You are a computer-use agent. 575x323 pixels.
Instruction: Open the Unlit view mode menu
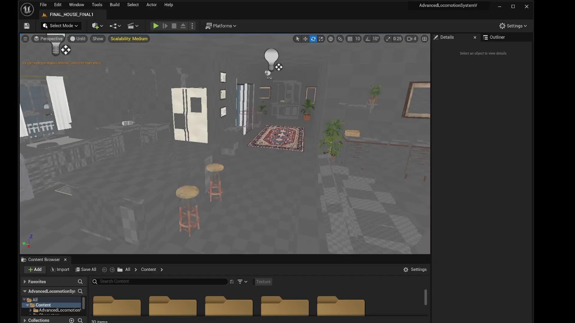pyautogui.click(x=78, y=39)
